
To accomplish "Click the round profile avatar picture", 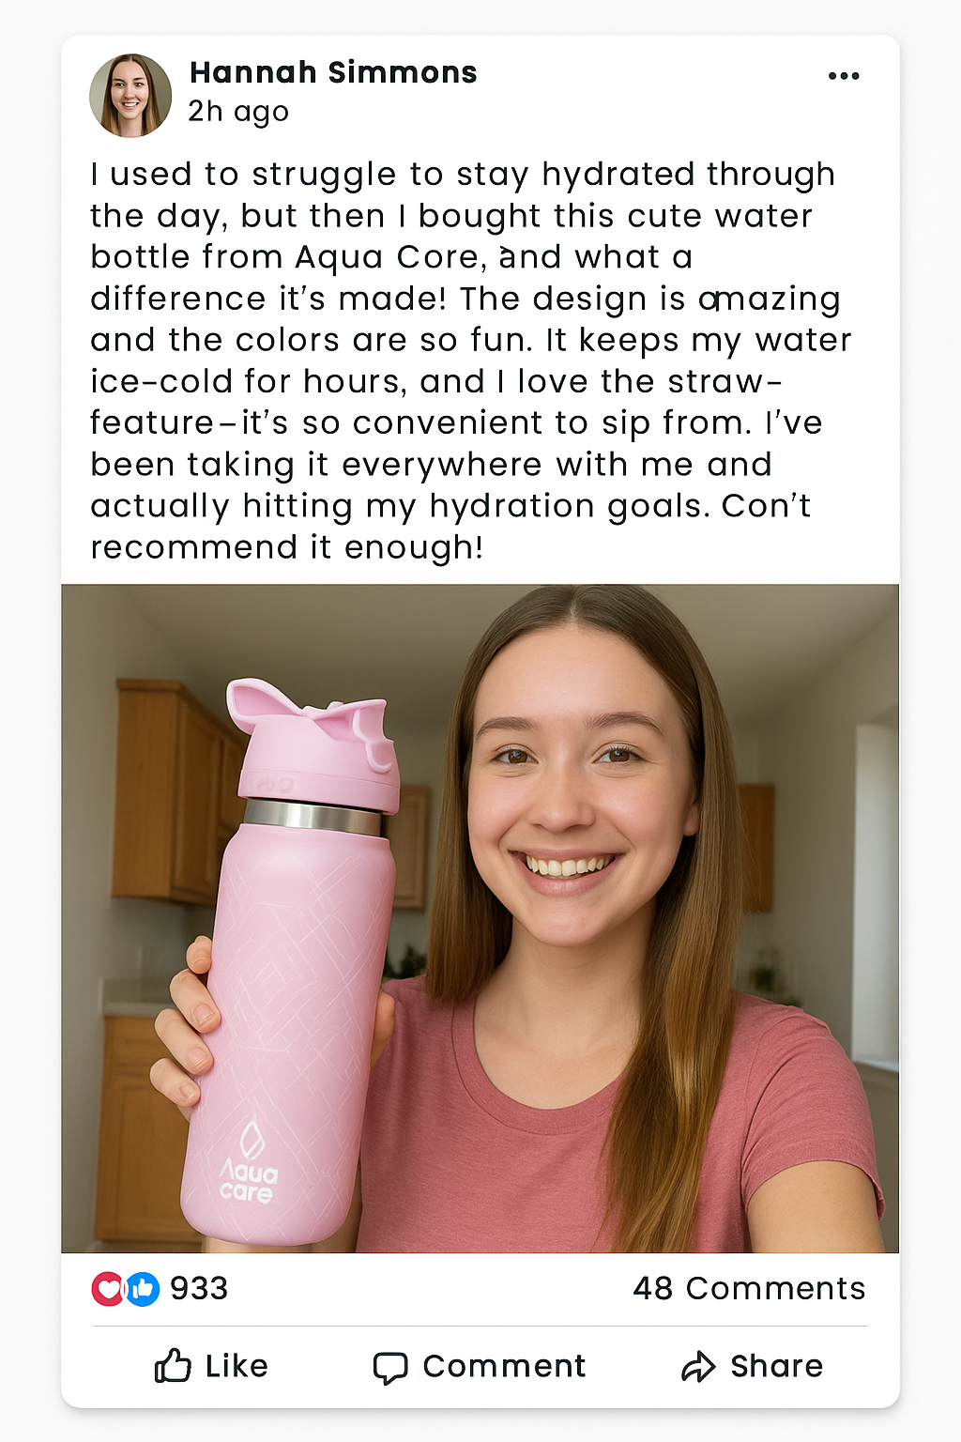I will tap(130, 96).
